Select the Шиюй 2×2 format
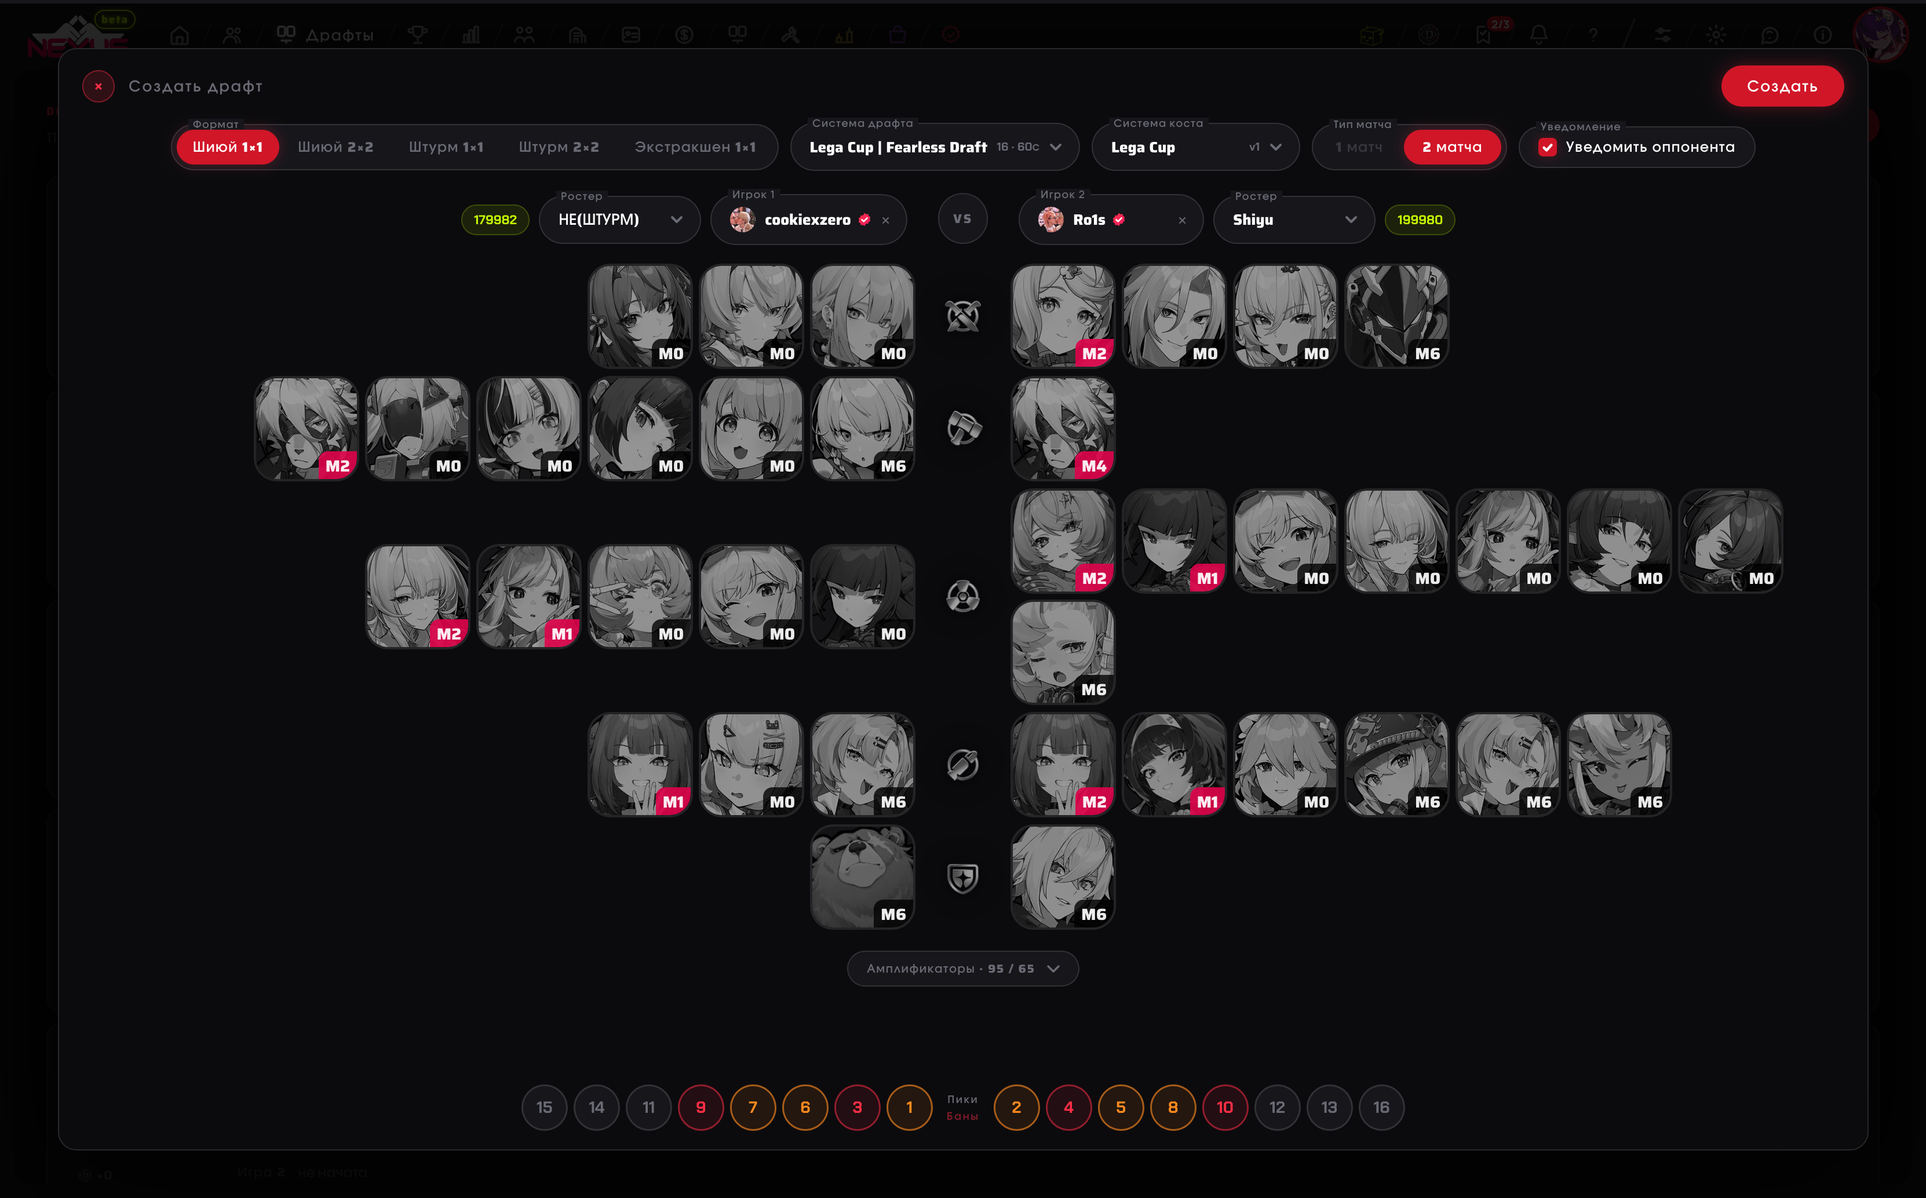Viewport: 1926px width, 1198px height. pos(335,147)
